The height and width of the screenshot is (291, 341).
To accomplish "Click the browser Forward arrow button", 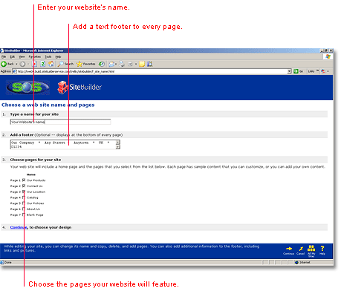I will coord(22,64).
